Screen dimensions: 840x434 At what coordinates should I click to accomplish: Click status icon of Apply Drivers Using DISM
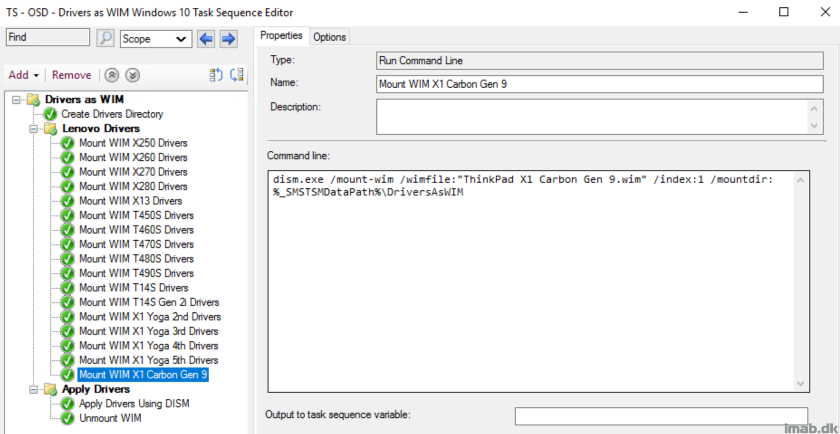(67, 404)
